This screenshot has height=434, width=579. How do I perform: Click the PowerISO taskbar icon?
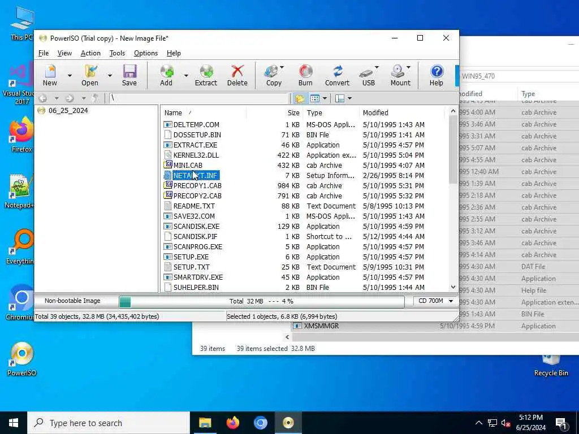[288, 423]
